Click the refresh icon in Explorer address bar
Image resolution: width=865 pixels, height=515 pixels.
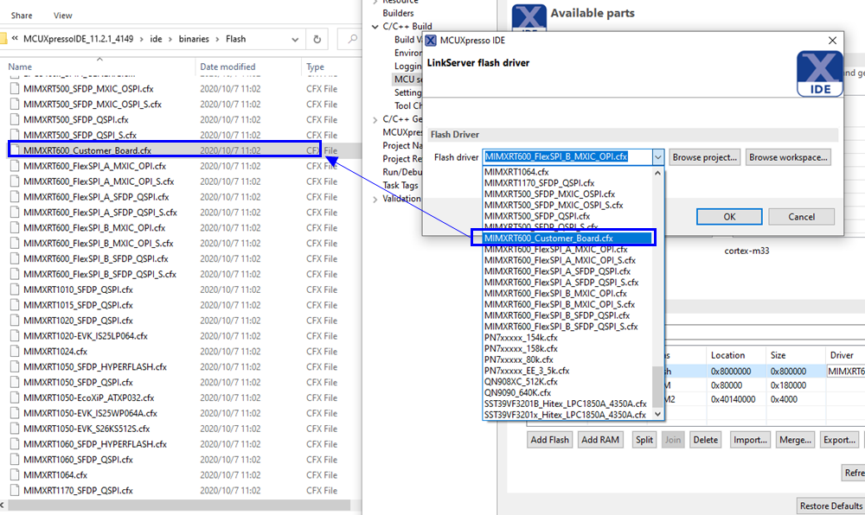317,39
